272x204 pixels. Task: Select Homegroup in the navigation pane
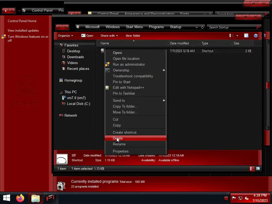coord(73,80)
